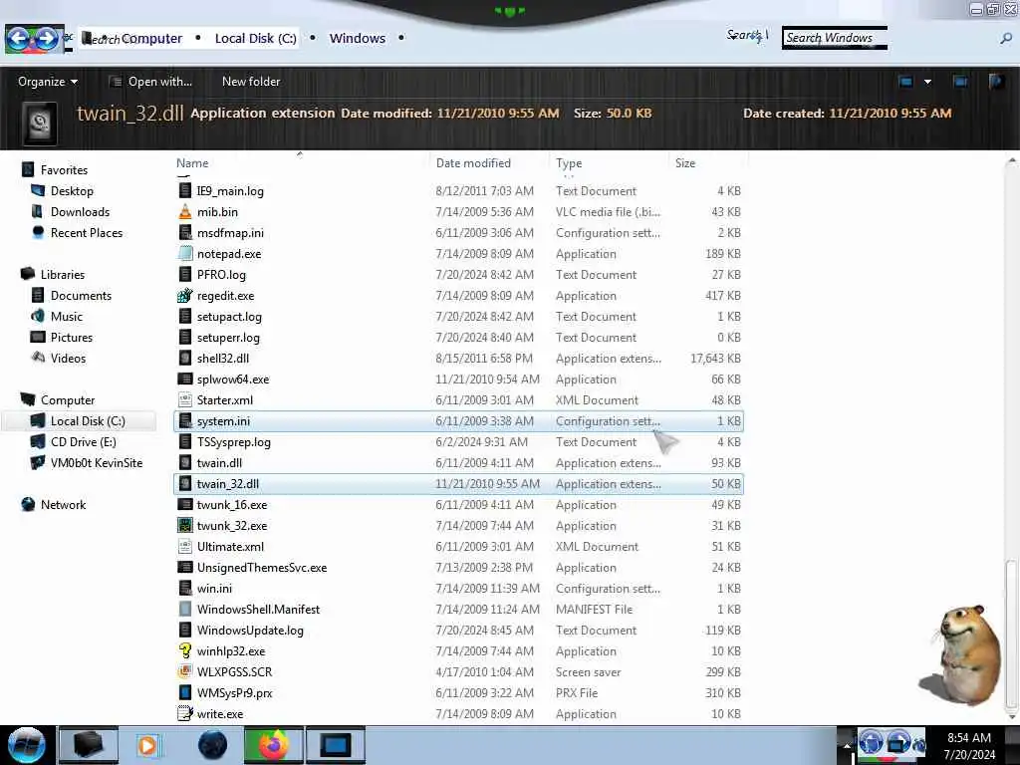Viewport: 1020px width, 765px height.
Task: Open the Change your view icon
Action: tap(905, 82)
